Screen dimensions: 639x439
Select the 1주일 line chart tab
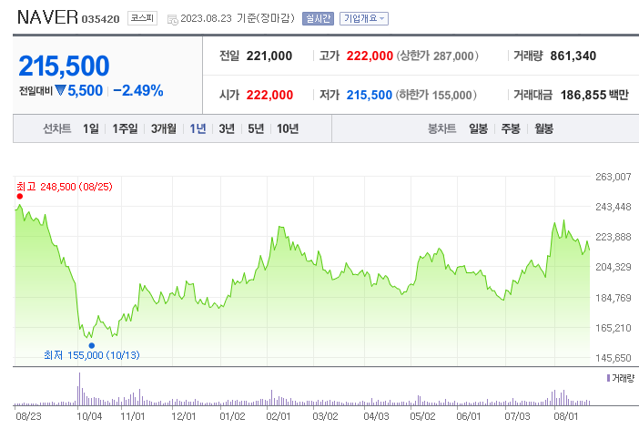coord(125,128)
